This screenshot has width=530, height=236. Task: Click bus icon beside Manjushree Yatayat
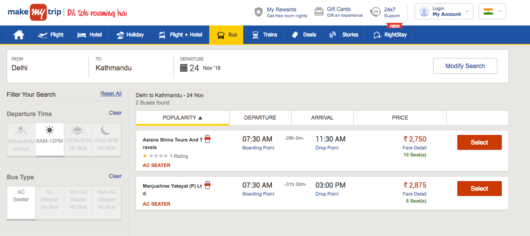(x=208, y=185)
